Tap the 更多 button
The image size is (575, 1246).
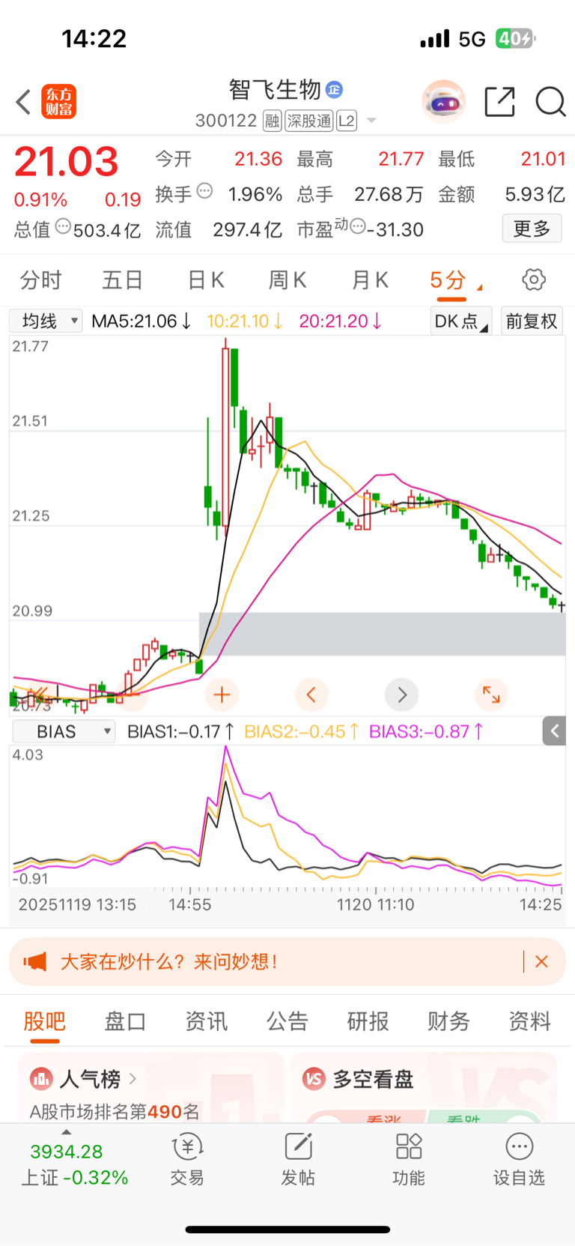(x=532, y=228)
